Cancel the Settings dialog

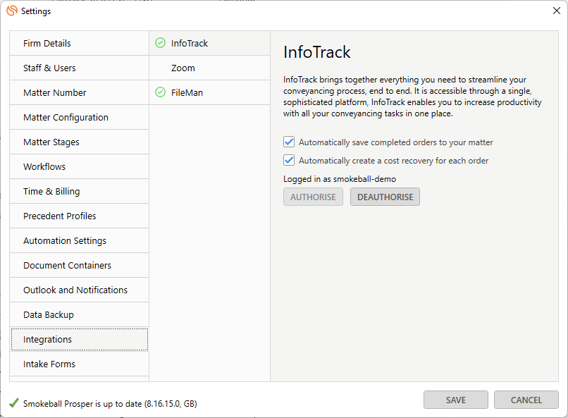click(526, 400)
